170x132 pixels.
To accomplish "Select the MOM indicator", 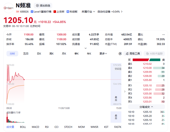I will [x=81, y=127].
